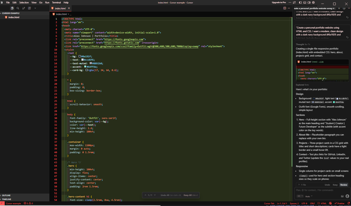The height and width of the screenshot is (206, 351).
Task: Open the settings gear in the title bar
Action: coord(313,3)
